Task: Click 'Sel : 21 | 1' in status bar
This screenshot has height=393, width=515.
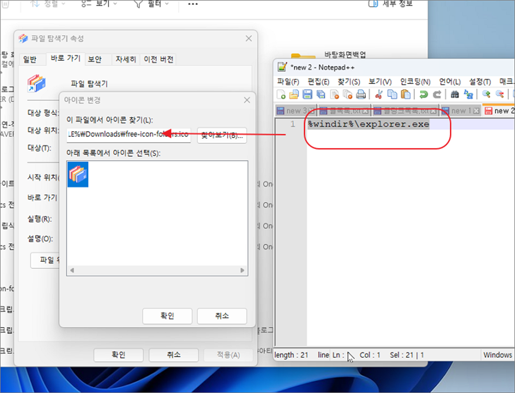Action: pos(407,355)
